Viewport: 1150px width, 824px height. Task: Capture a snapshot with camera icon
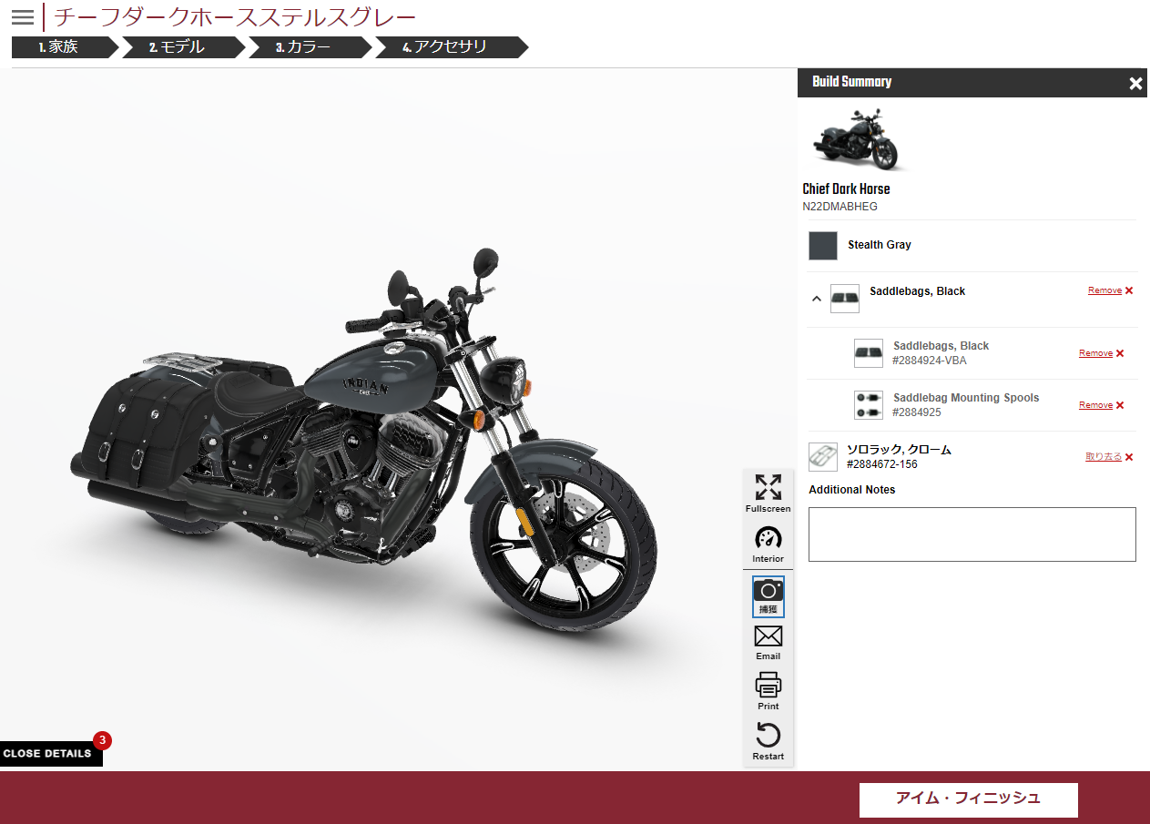768,596
